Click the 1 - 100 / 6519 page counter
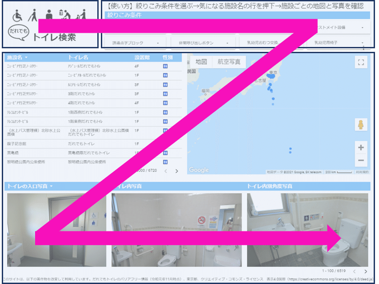The height and width of the screenshot is (284, 379). point(334,271)
